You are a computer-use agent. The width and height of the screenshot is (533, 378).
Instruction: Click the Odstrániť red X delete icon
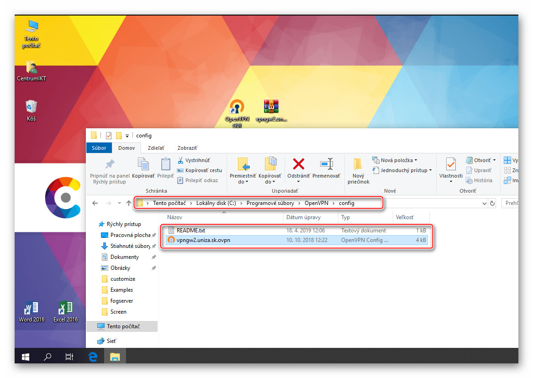[299, 164]
